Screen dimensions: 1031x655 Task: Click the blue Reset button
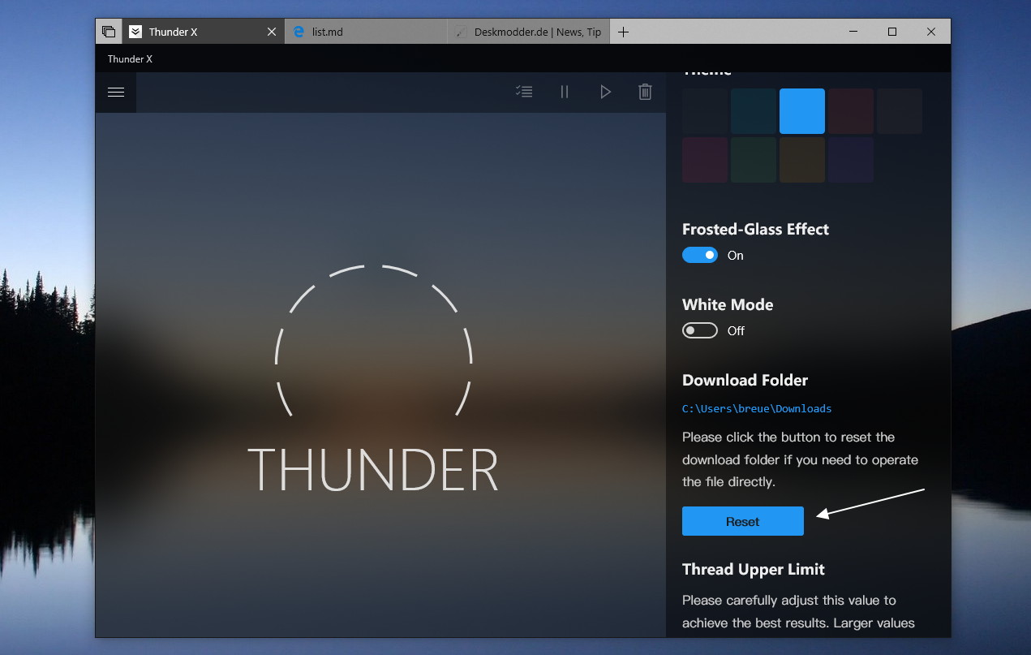[743, 521]
